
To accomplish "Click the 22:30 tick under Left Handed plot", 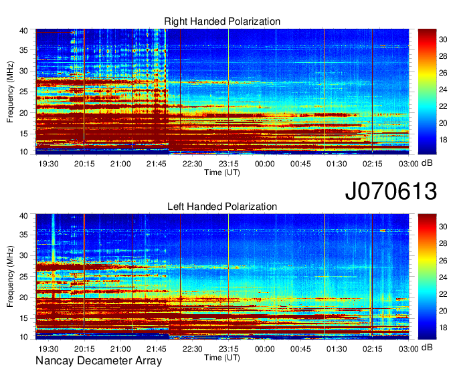I will point(193,349).
